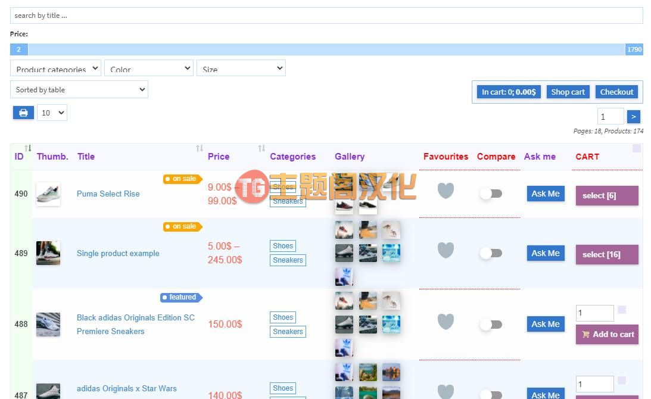This screenshot has width=651, height=399.
Task: Focus the search by title field
Action: (x=326, y=15)
